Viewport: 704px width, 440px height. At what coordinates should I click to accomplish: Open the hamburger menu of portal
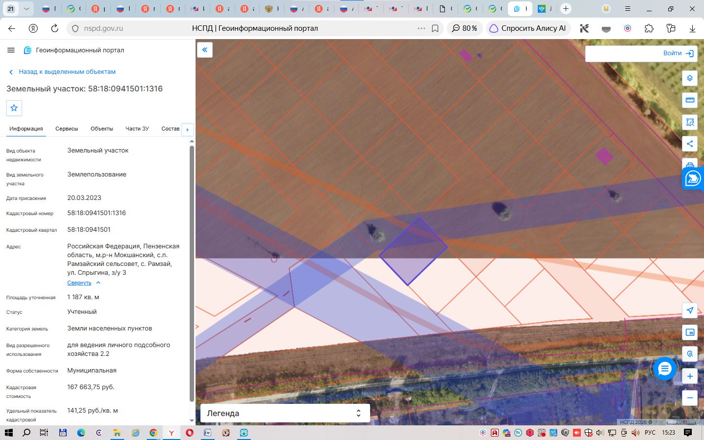(x=11, y=50)
